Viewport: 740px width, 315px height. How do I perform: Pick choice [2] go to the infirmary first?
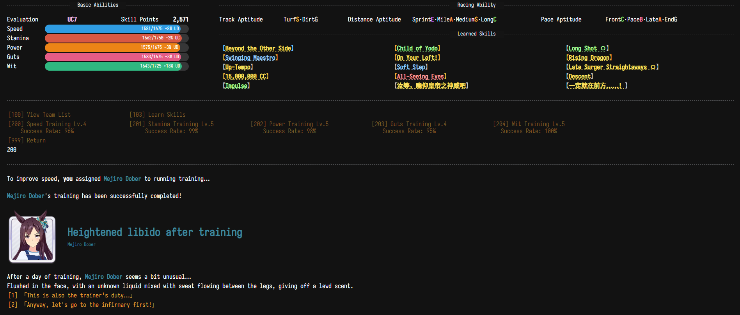(x=82, y=305)
